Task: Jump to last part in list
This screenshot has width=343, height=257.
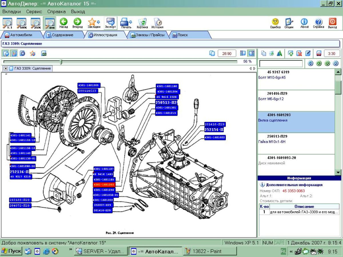Action: tap(336, 63)
